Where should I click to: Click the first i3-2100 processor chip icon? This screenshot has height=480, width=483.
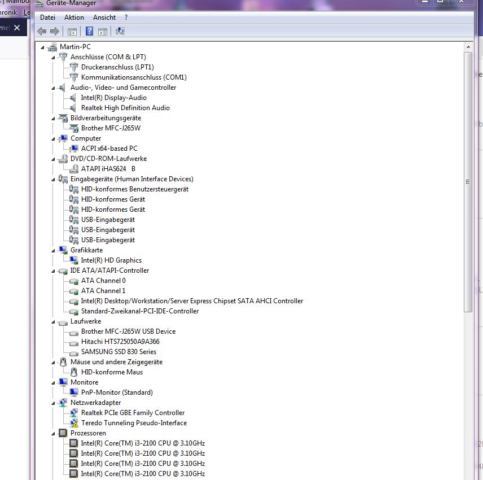tap(73, 443)
